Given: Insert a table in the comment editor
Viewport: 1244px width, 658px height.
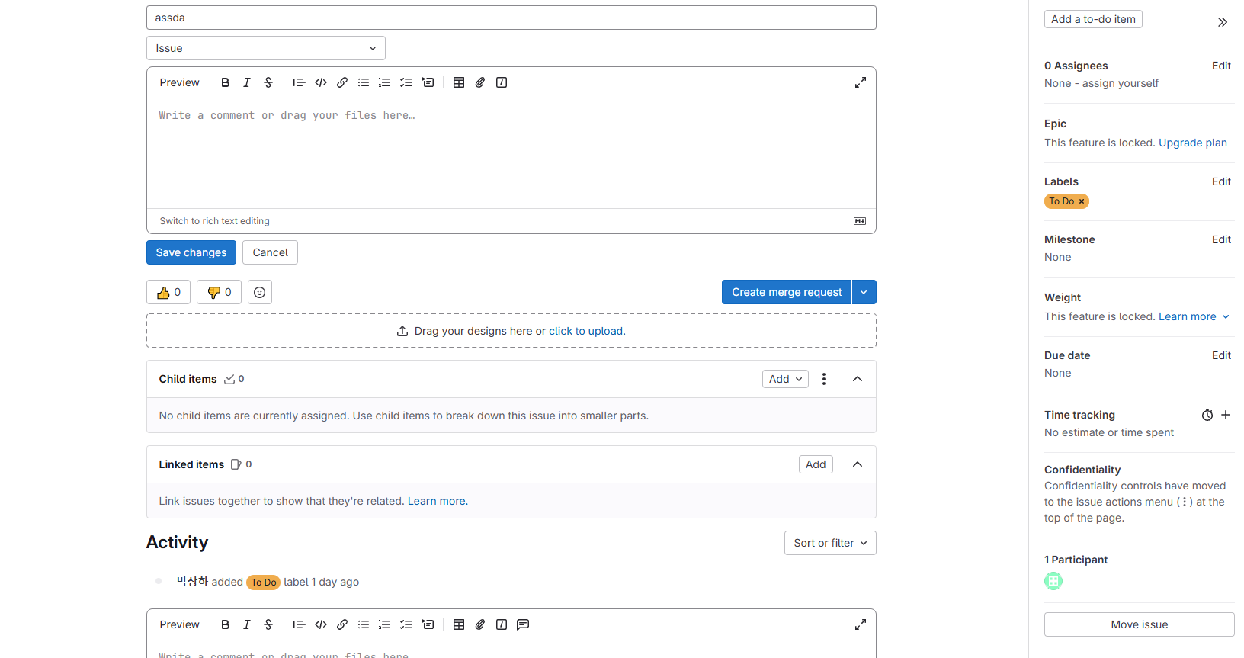Looking at the screenshot, I should 459,624.
